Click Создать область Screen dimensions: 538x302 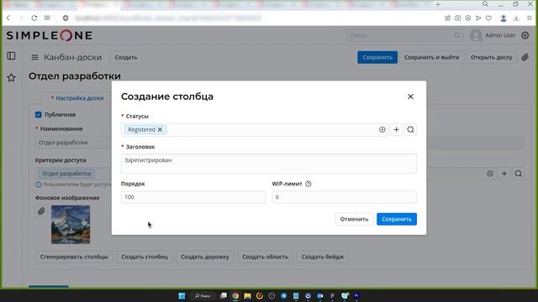[266, 257]
